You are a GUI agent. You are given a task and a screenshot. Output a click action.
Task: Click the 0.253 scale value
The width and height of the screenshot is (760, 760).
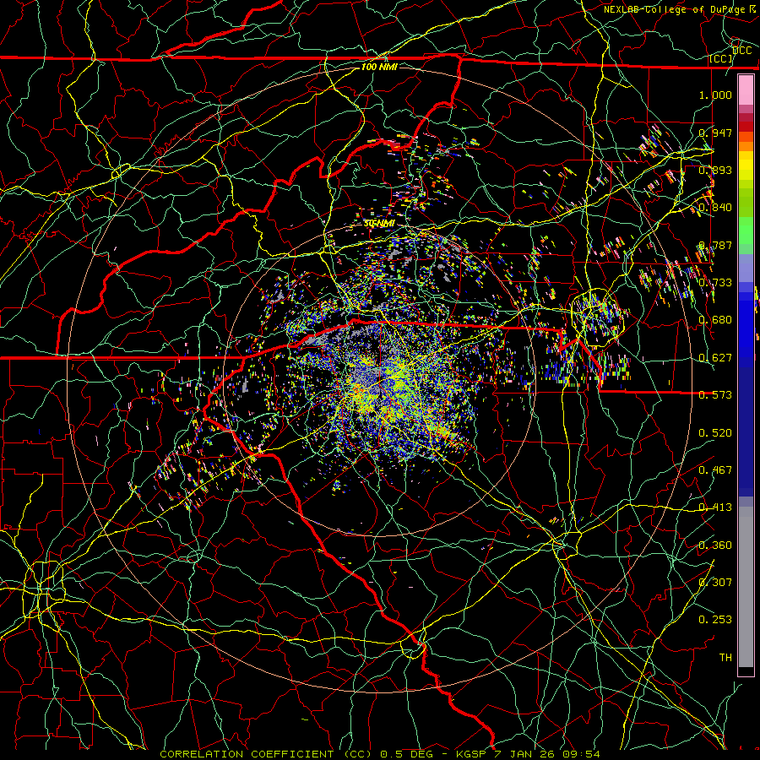[x=715, y=620]
